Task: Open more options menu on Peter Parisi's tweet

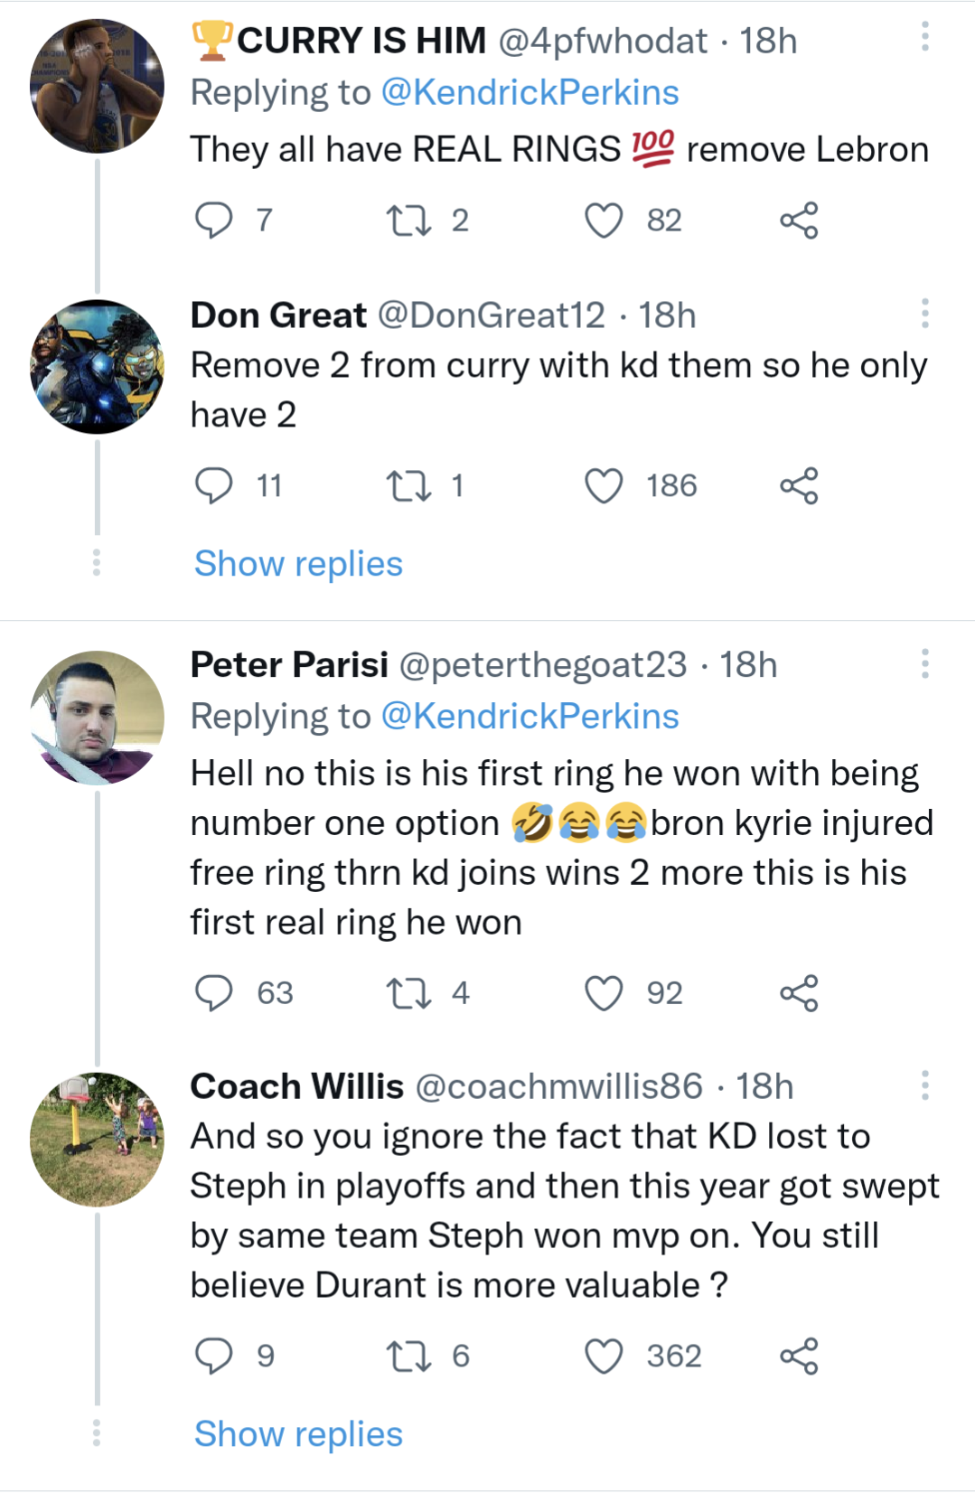Action: pos(924,663)
